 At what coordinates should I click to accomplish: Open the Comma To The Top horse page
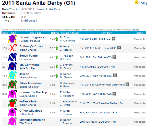33,92
